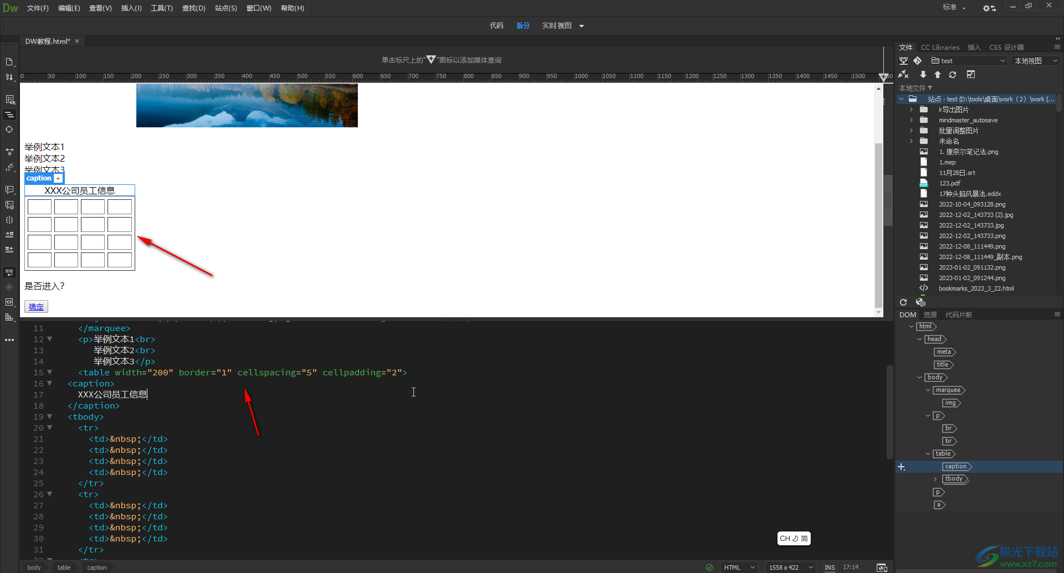Open the 标准 workspace dropdown
Image resolution: width=1064 pixels, height=573 pixels.
954,7
